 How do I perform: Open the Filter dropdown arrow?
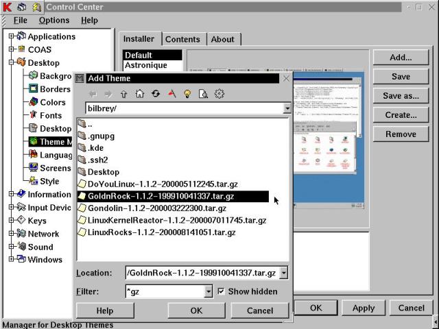pos(209,291)
